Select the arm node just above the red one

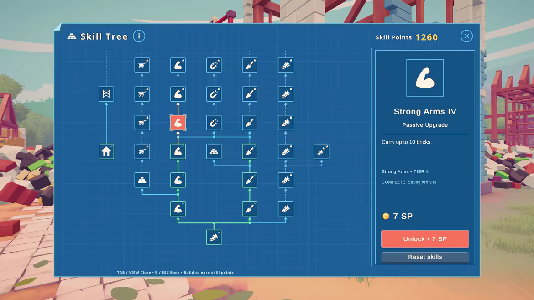click(178, 94)
